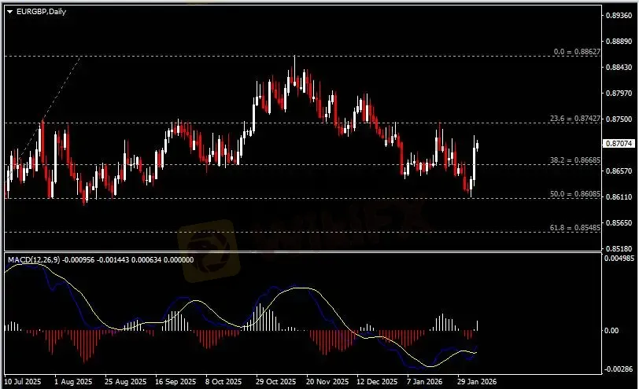The width and height of the screenshot is (639, 389).
Task: Select the 61.8 = 0.85485 Fibonacci level
Action: (575, 228)
